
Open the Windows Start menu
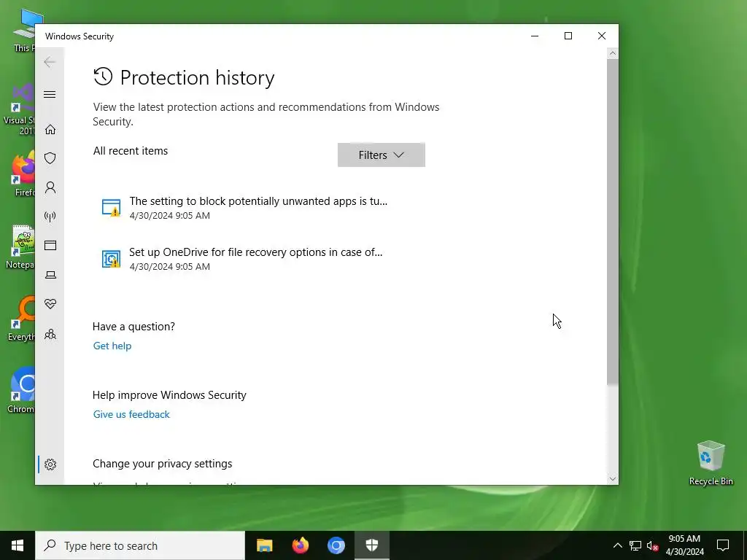click(18, 545)
